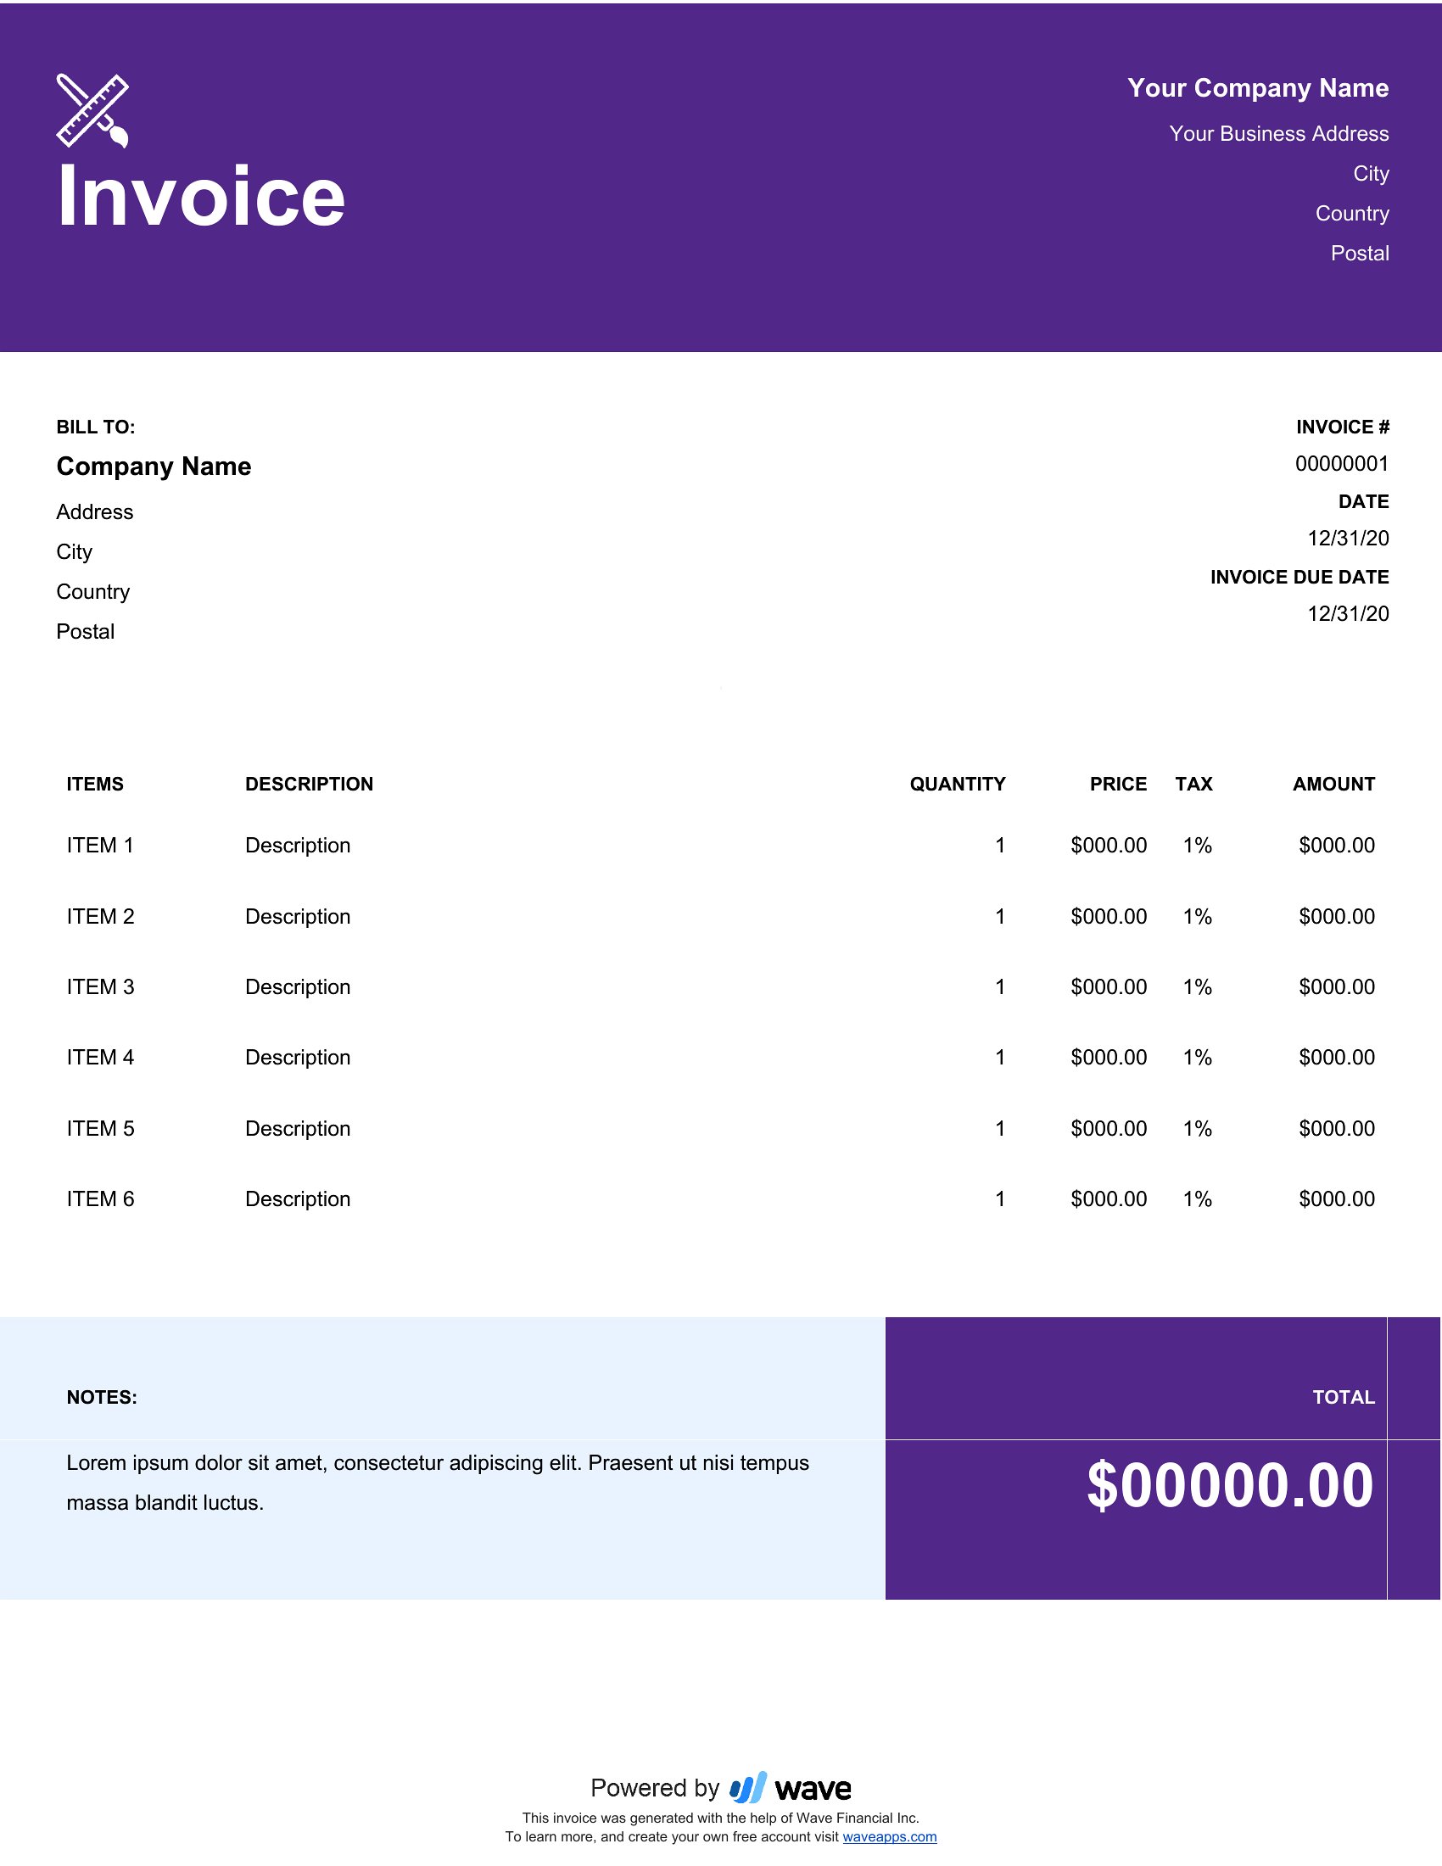Select the ITEM 3 description text
1442x1866 pixels.
(x=297, y=987)
